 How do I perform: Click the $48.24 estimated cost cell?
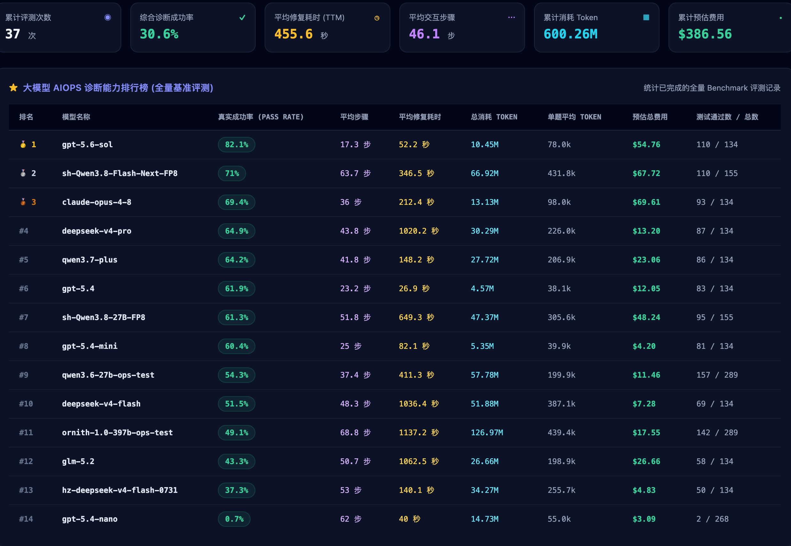tap(646, 317)
